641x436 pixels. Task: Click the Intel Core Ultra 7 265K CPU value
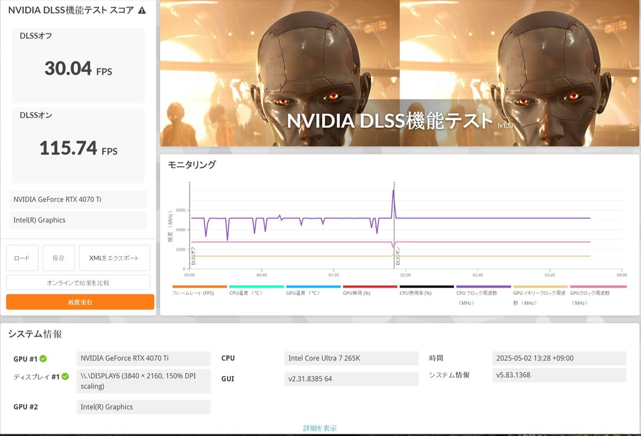(x=351, y=358)
